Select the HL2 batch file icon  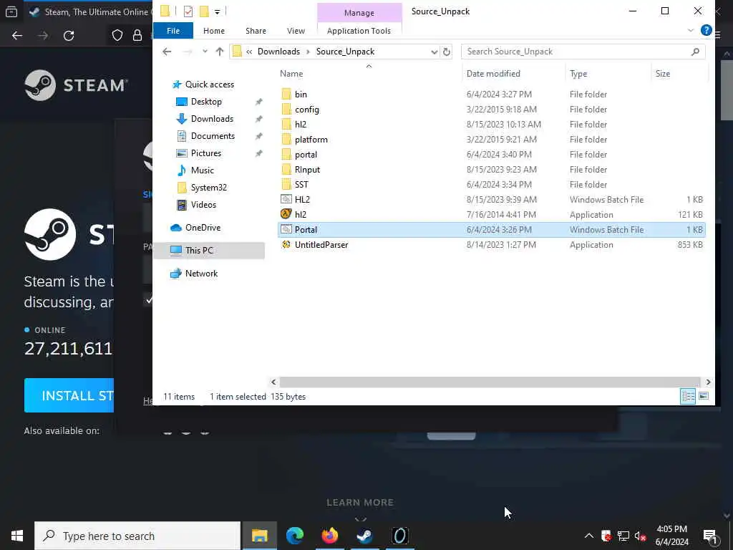click(x=286, y=199)
